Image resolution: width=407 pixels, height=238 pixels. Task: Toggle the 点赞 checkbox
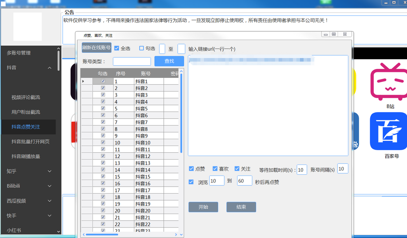[191, 169]
